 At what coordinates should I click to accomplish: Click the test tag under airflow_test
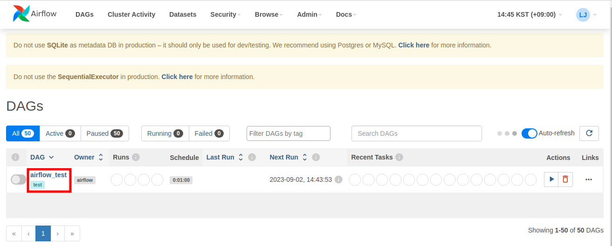(38, 185)
